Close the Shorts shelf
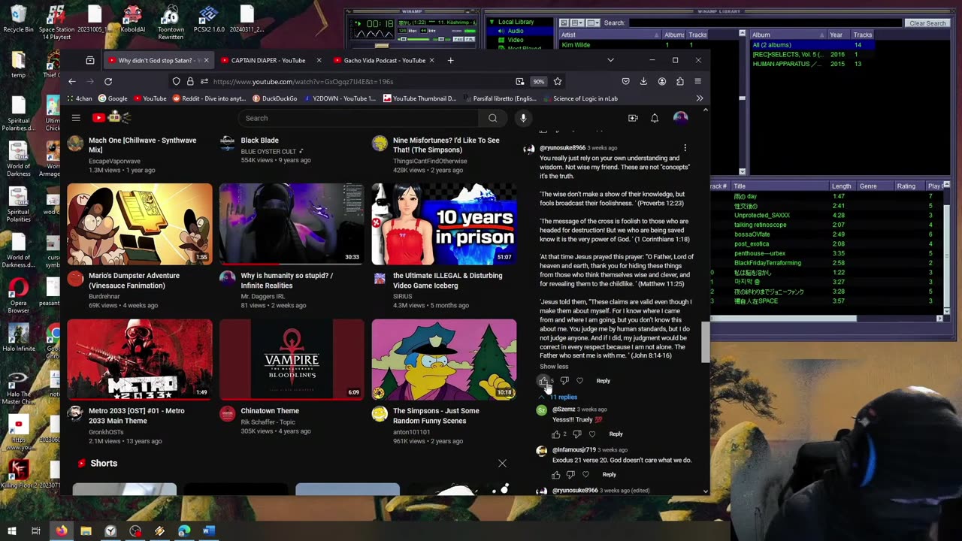962x541 pixels. point(502,463)
